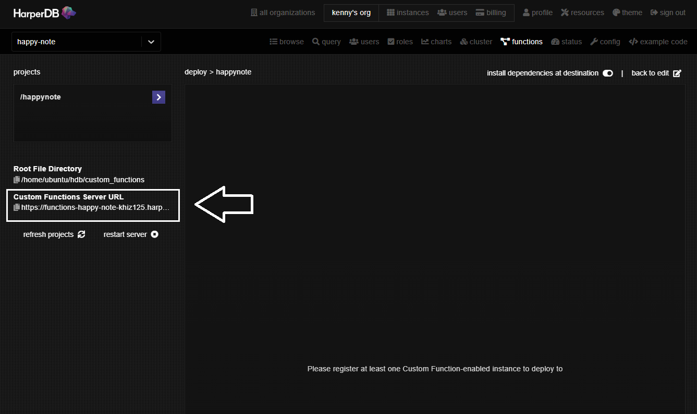Click back to edit

tap(656, 73)
